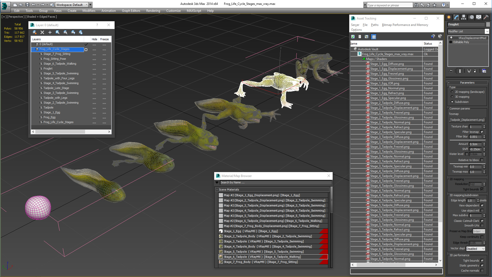Click the Froglet object color swatch
Image resolution: width=492 pixels, height=277 pixels.
tap(488, 24)
